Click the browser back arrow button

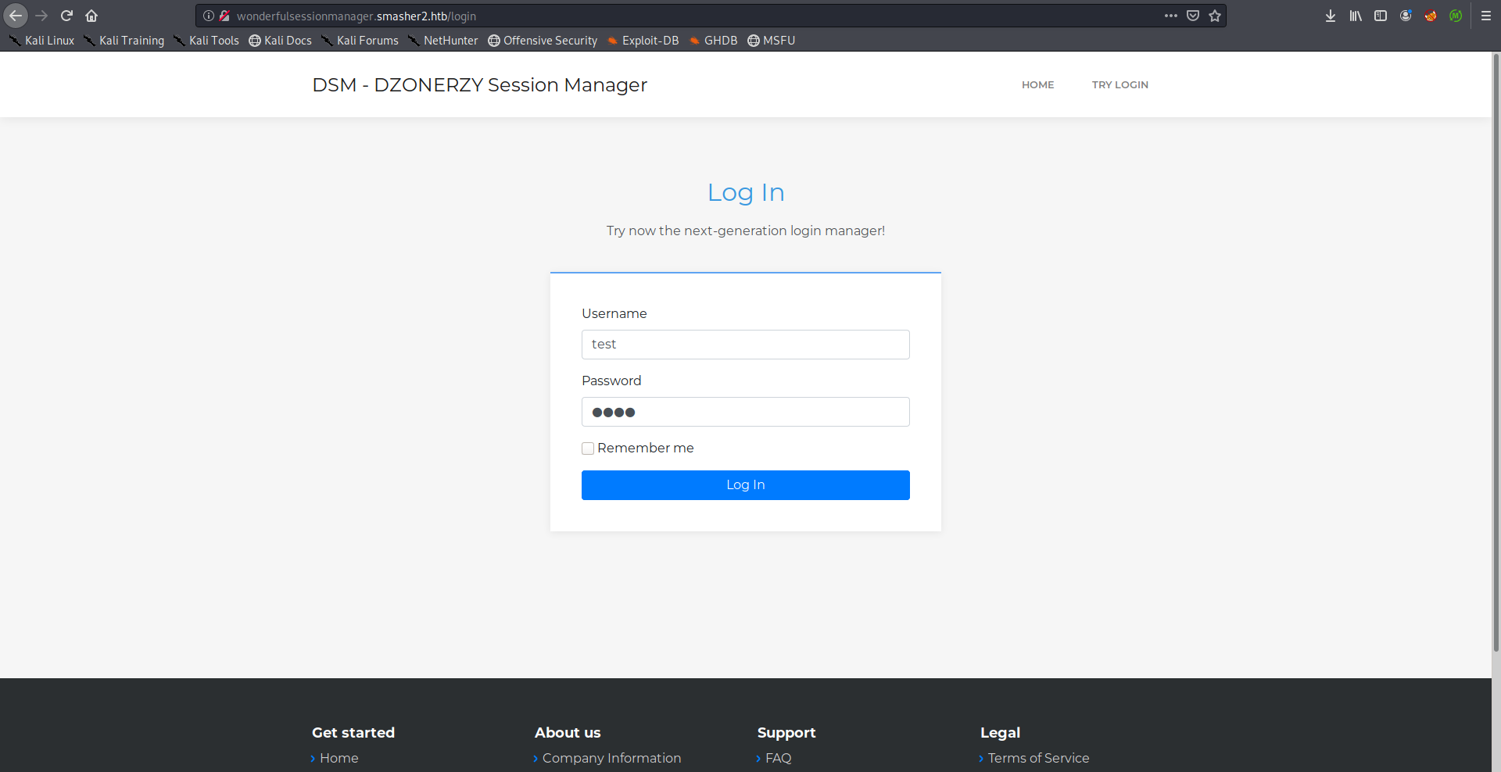16,16
